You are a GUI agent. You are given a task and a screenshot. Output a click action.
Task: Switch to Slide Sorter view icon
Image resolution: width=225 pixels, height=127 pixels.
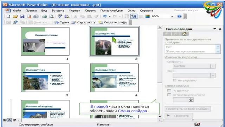(9, 120)
